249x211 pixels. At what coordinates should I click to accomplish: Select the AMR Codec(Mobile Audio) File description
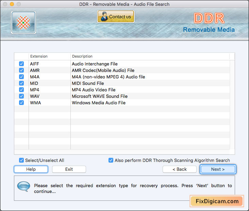click(103, 70)
